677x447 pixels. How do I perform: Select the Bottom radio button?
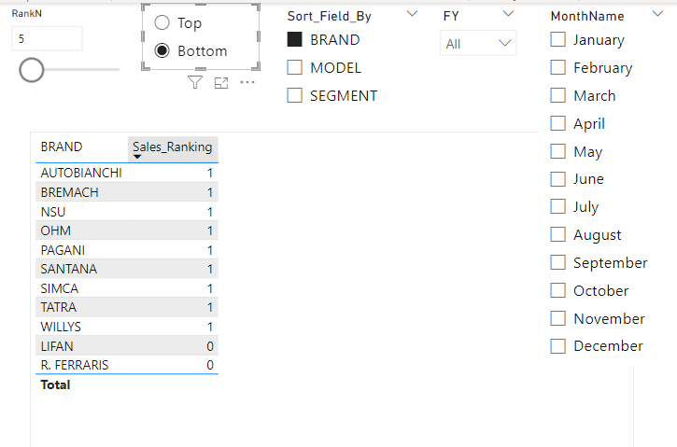(x=162, y=50)
